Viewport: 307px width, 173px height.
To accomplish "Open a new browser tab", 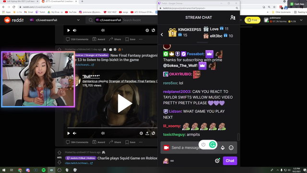I will click(82, 1).
